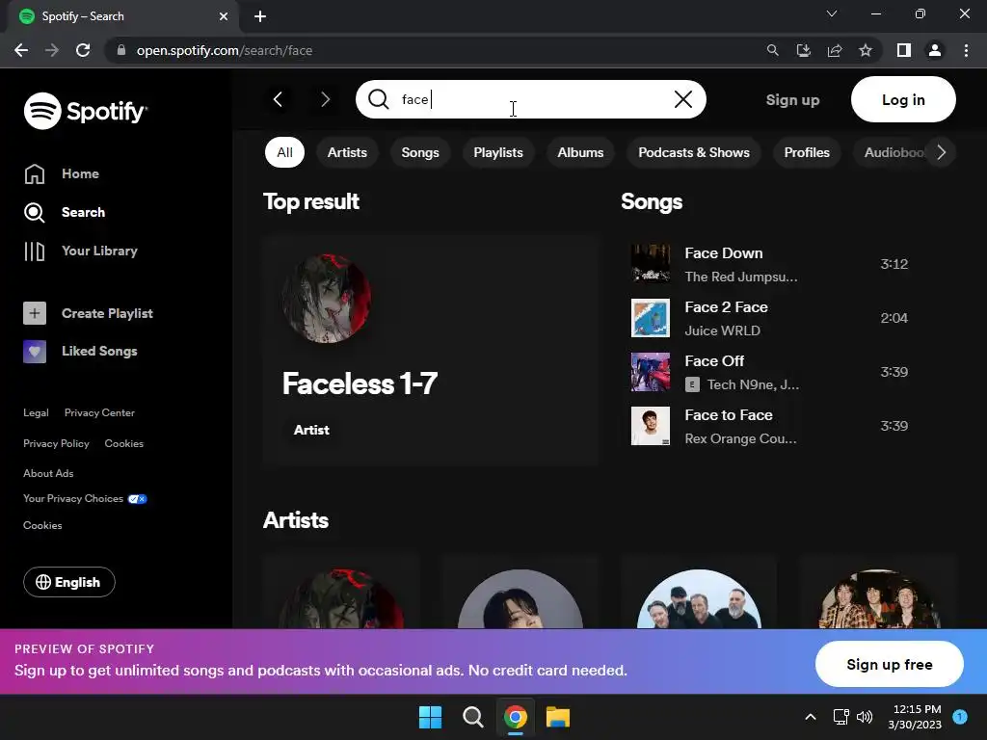Reload the page

[x=83, y=50]
